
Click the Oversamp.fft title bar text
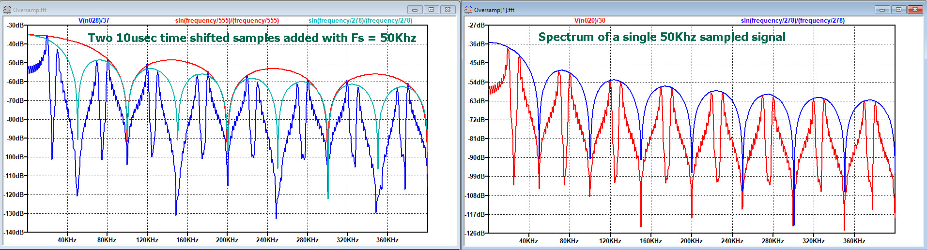click(30, 10)
